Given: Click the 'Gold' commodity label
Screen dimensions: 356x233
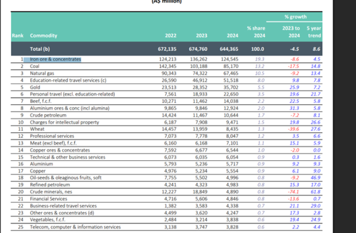Looking at the screenshot, I should tap(35, 87).
